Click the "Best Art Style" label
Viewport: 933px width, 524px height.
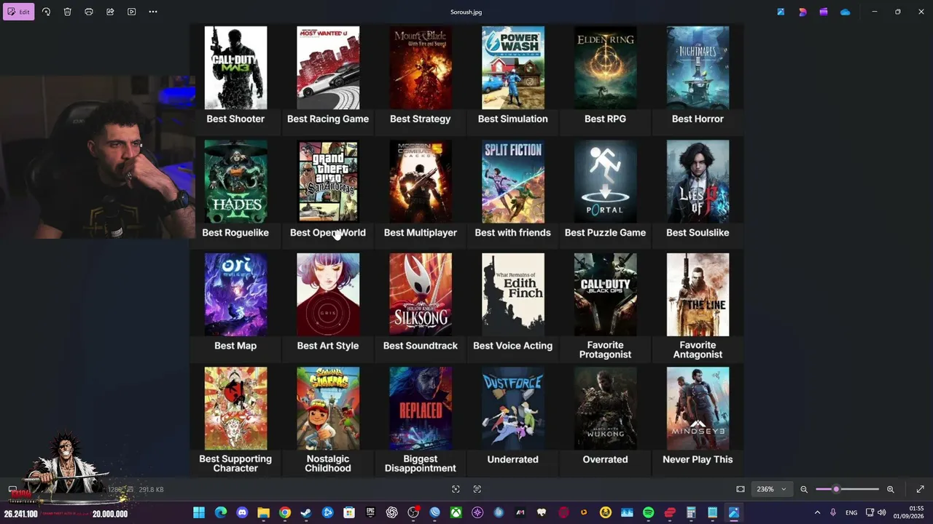point(328,346)
